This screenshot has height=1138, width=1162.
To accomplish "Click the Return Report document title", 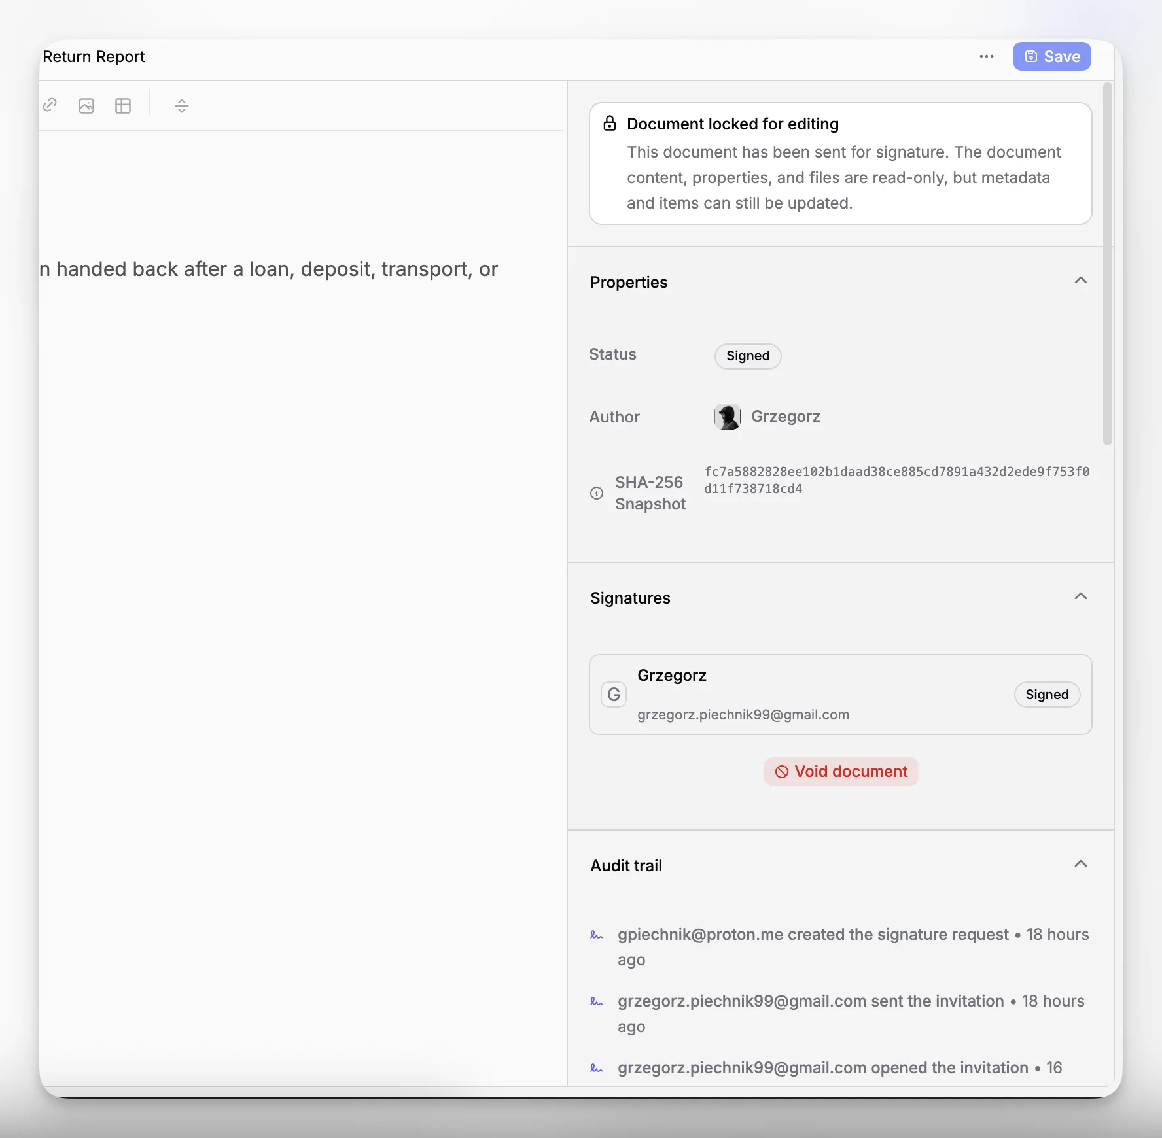I will coord(94,57).
